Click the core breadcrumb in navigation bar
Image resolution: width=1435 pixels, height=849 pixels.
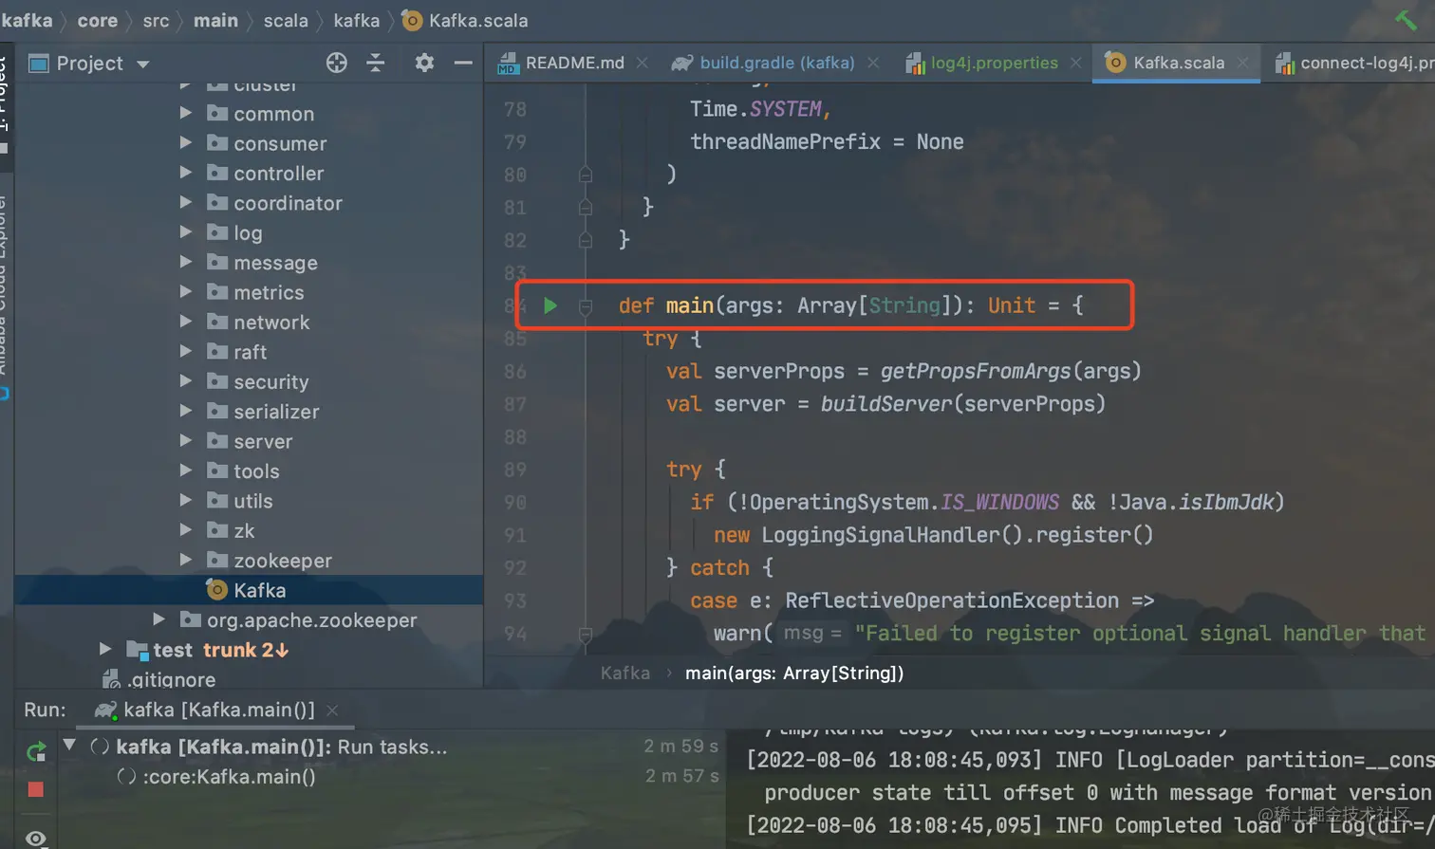[x=97, y=20]
